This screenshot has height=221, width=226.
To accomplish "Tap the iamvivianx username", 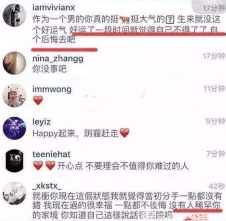I will point(53,8).
